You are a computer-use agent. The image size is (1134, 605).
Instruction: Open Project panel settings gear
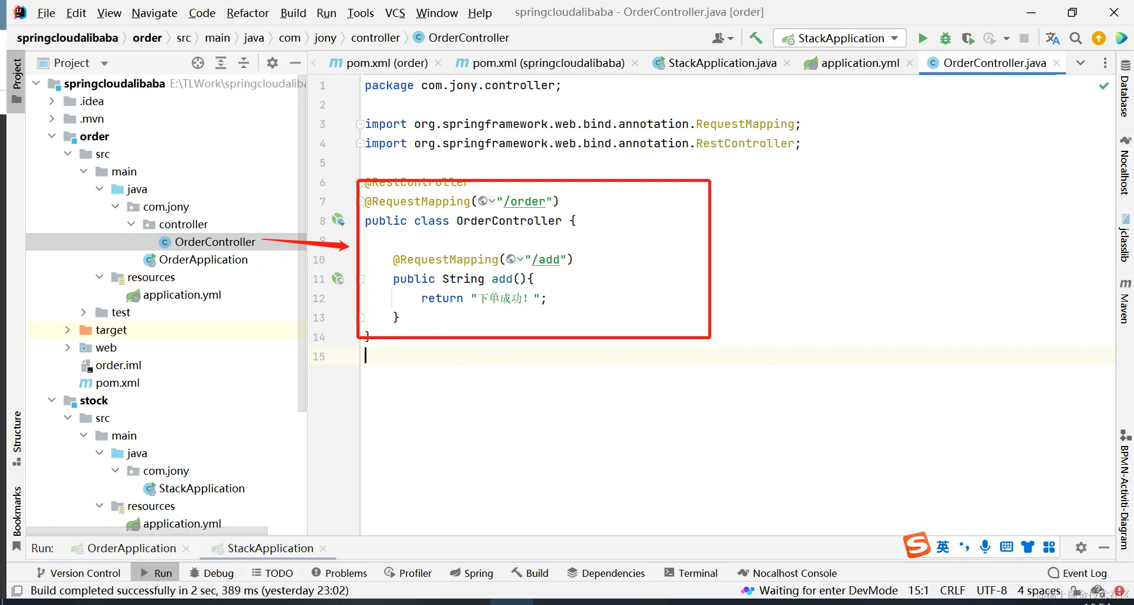tap(272, 63)
